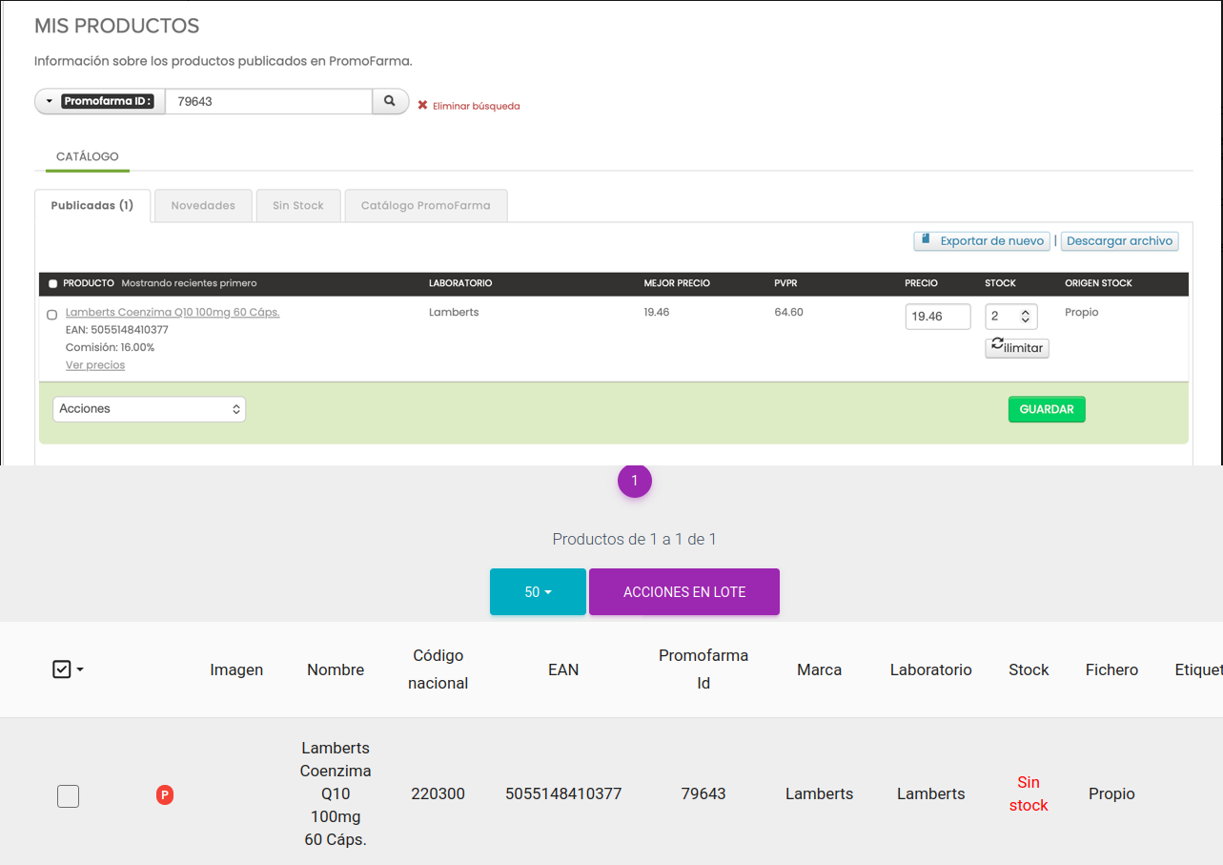Expand the table select-all checkbox arrow
The width and height of the screenshot is (1223, 865).
80,669
